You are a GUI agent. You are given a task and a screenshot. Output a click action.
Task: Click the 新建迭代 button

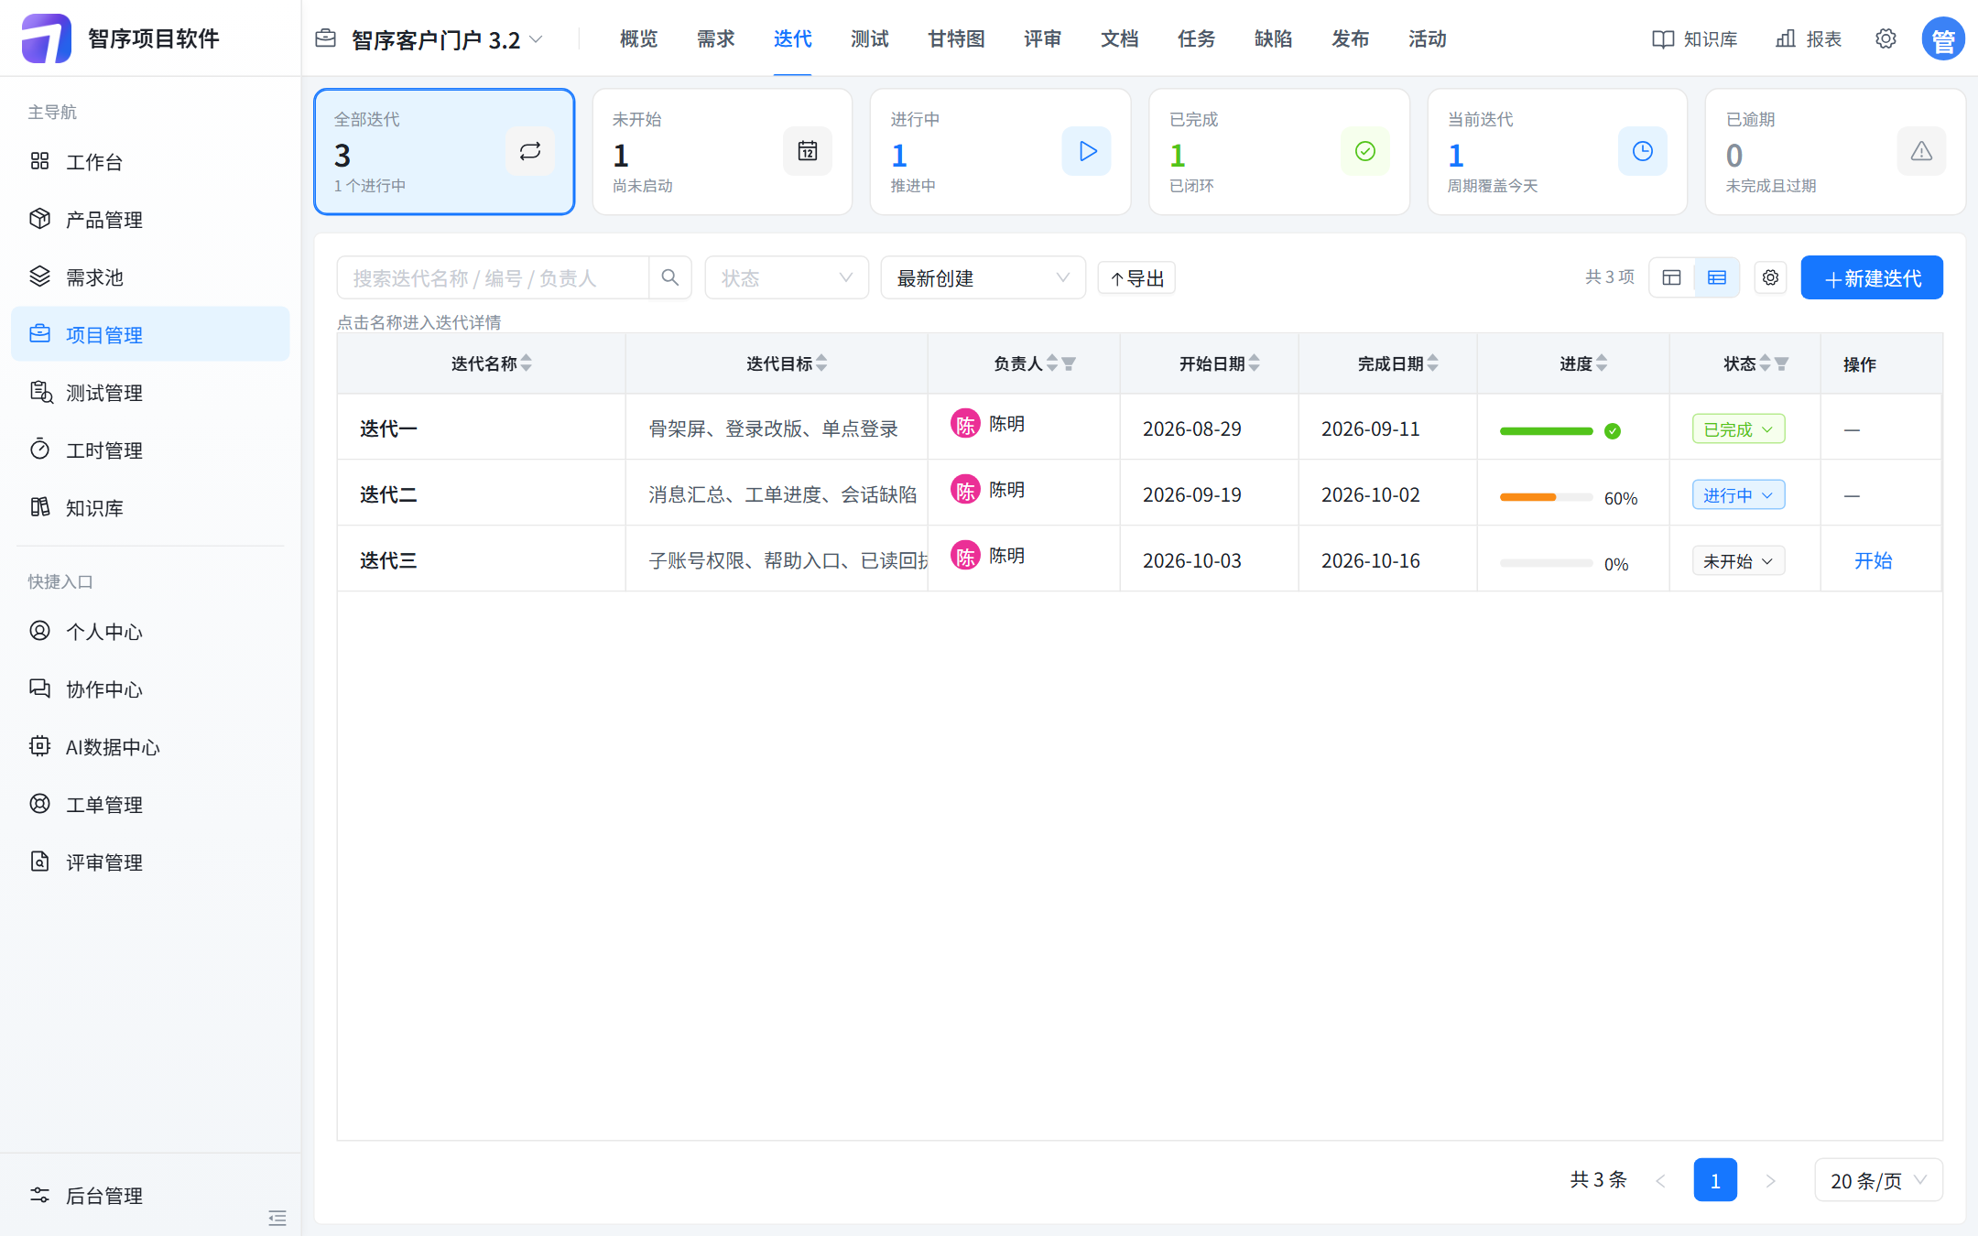[x=1872, y=277]
